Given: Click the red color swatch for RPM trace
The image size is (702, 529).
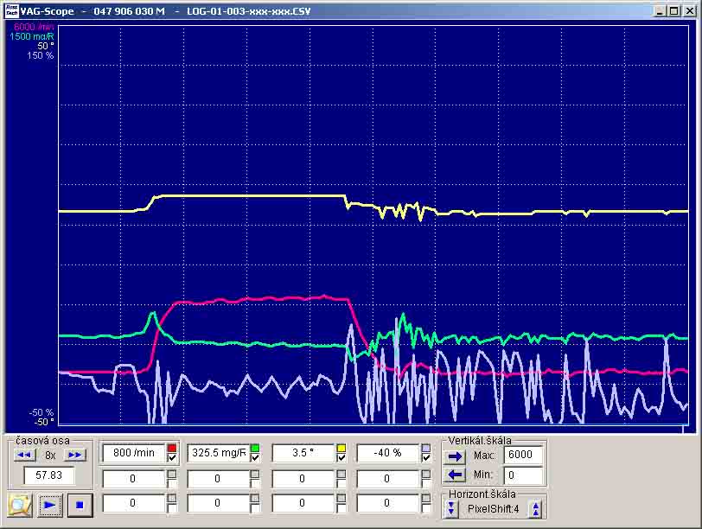Looking at the screenshot, I should [x=172, y=448].
